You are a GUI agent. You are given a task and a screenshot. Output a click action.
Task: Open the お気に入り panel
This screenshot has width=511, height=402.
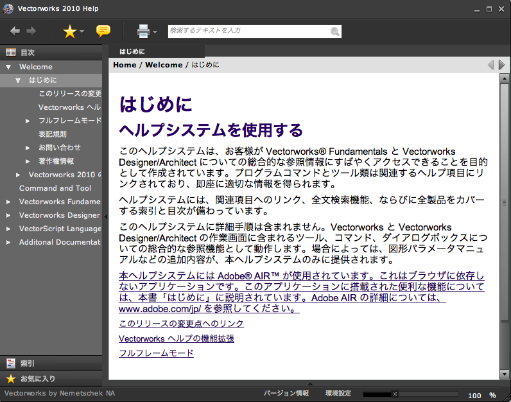[37, 379]
